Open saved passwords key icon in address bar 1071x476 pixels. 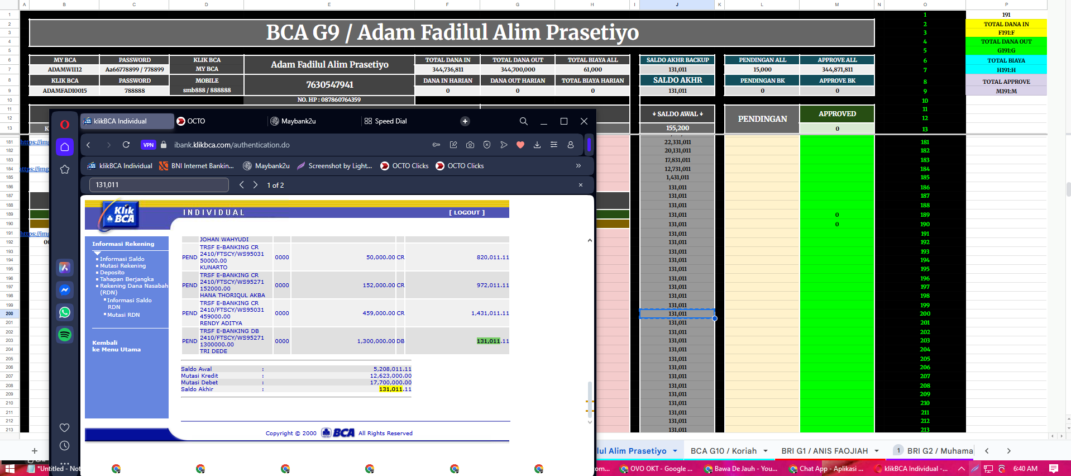(x=436, y=145)
